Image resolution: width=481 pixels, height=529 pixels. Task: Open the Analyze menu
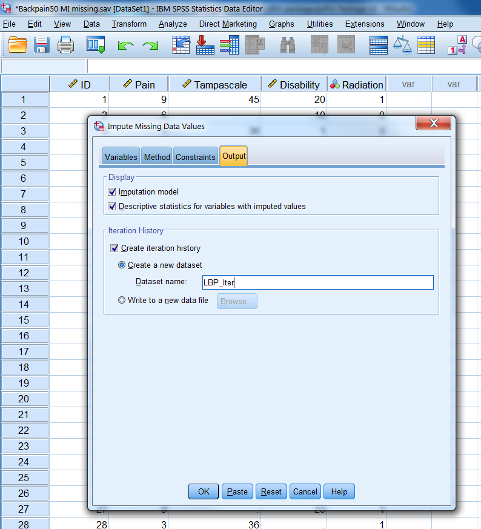point(173,24)
